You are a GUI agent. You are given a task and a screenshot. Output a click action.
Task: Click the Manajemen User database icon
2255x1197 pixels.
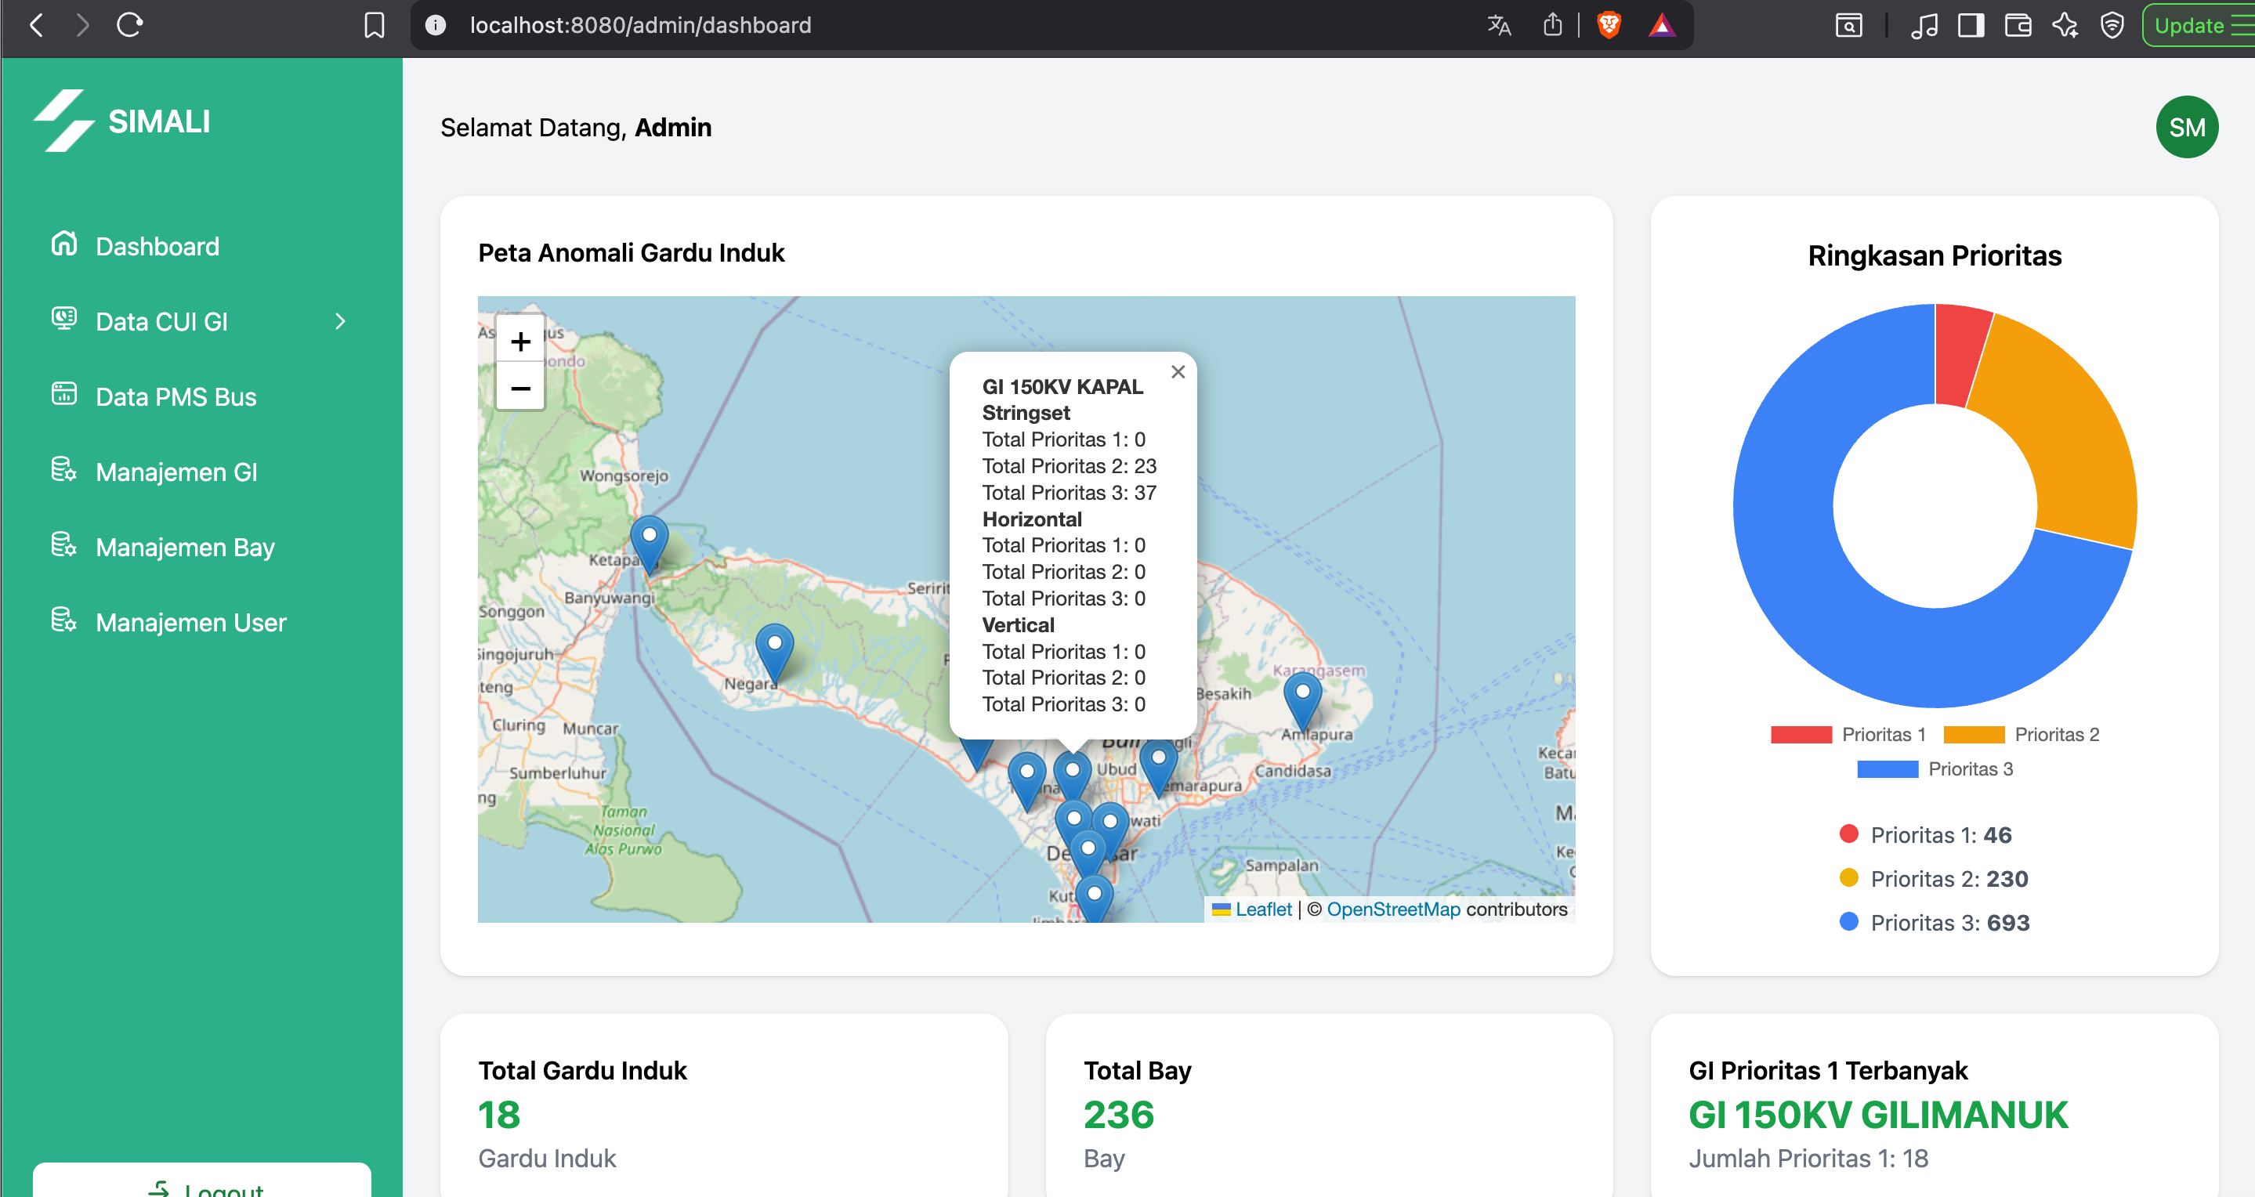point(62,621)
